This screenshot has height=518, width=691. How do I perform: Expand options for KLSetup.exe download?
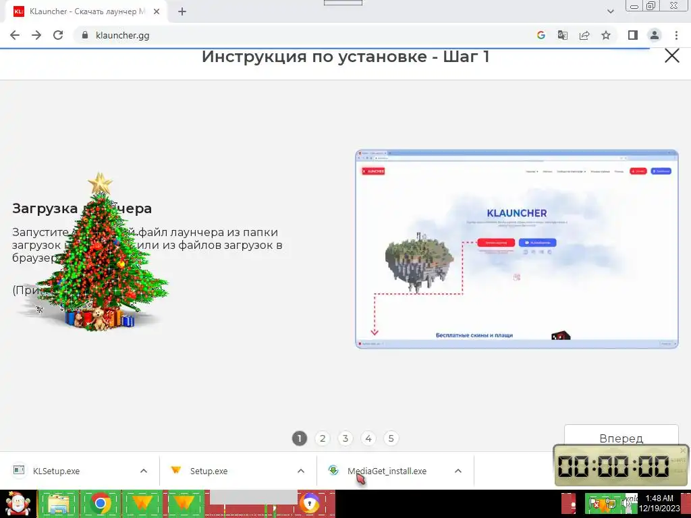coord(144,471)
